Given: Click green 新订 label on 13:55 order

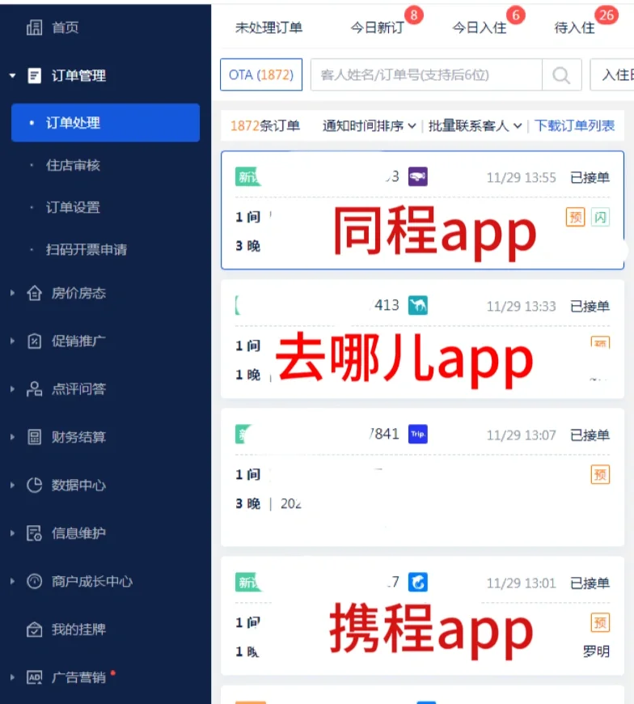Looking at the screenshot, I should tap(247, 177).
